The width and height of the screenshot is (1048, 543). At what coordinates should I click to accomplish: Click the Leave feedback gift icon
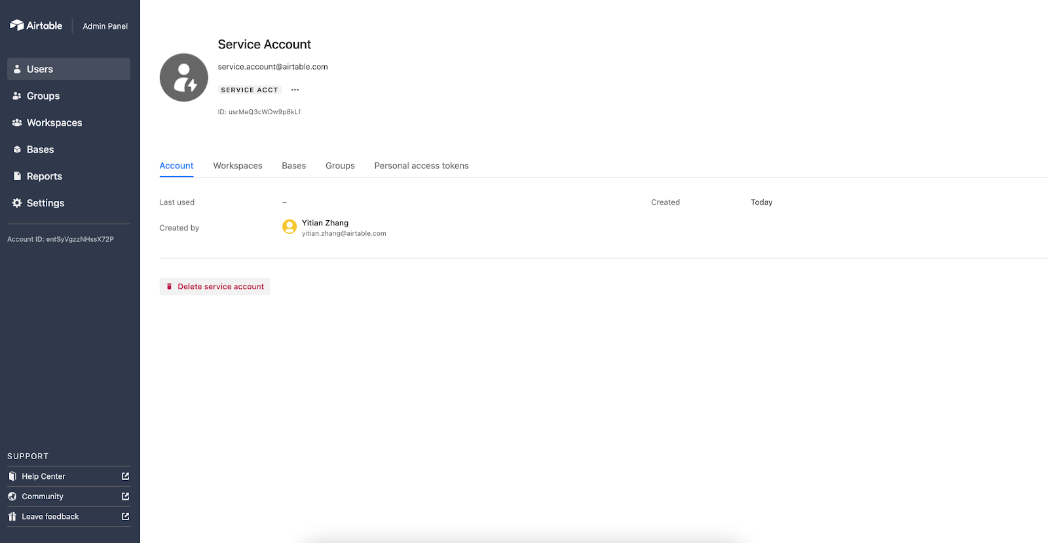pos(12,516)
